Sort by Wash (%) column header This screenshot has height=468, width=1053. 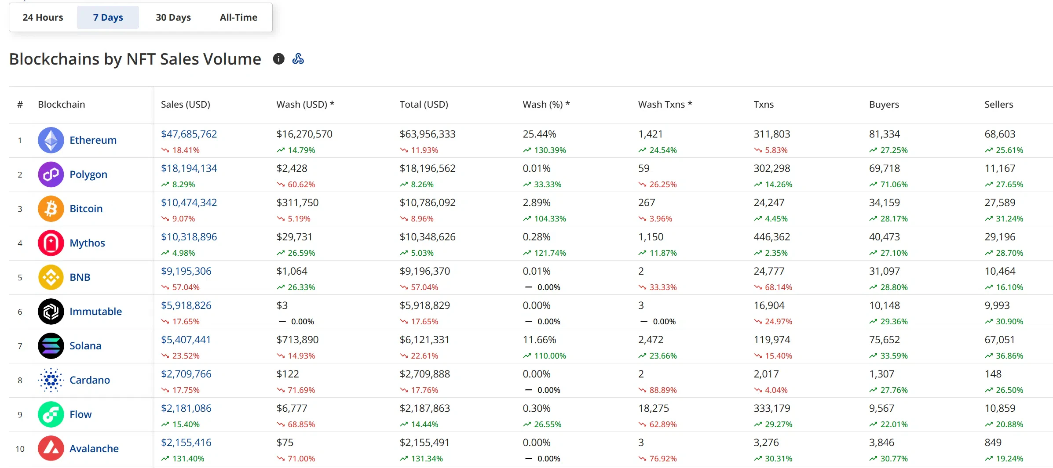click(546, 105)
